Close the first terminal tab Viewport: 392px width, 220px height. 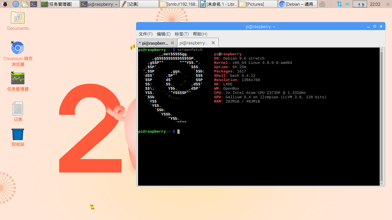tap(172, 43)
